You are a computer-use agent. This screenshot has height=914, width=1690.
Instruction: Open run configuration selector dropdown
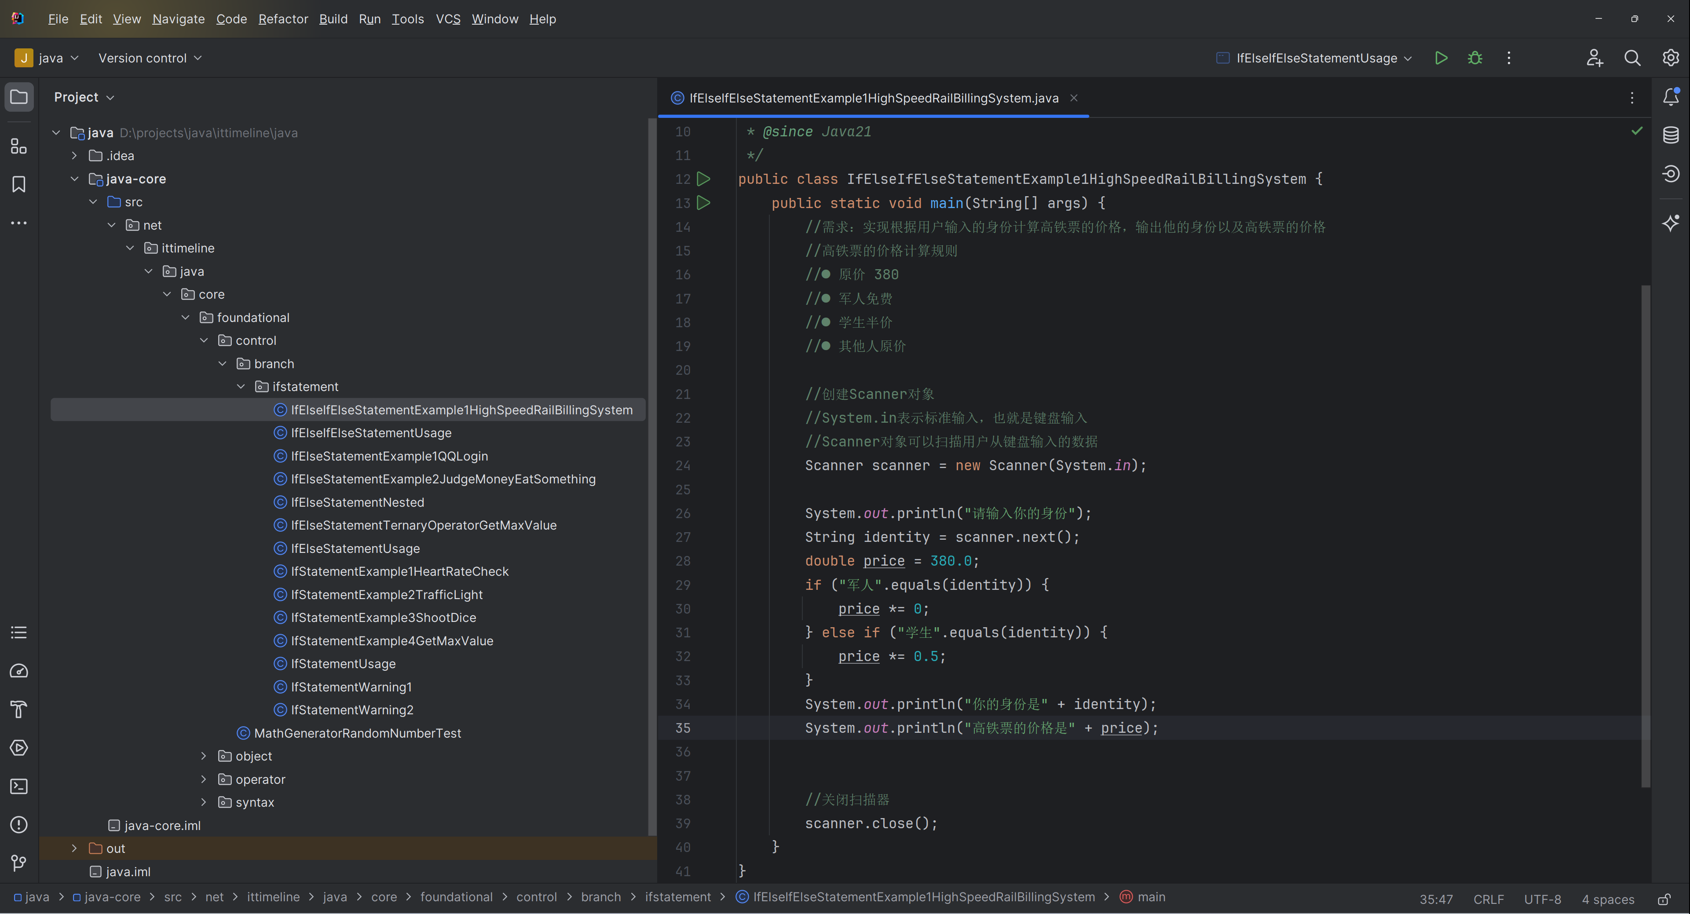click(x=1314, y=58)
